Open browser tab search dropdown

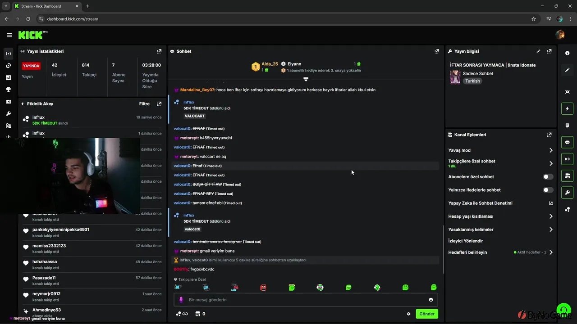6,6
